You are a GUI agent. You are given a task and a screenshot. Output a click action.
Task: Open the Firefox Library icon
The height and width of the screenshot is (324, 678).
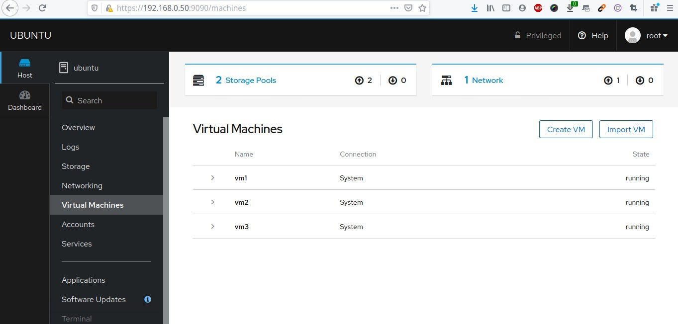[491, 8]
